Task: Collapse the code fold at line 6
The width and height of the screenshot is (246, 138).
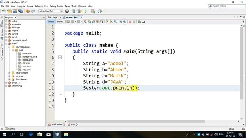Action: pyautogui.click(x=60, y=57)
